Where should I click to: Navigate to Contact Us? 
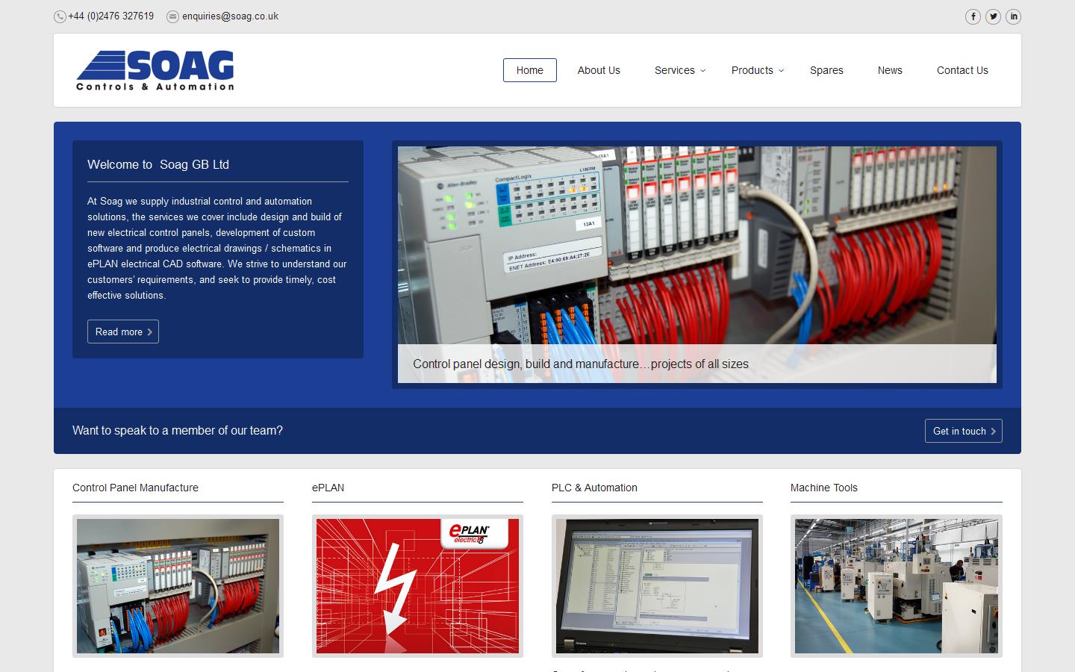coord(962,70)
